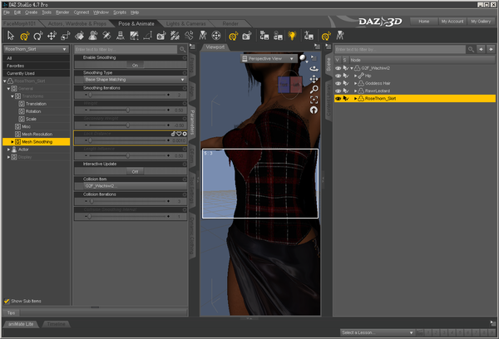This screenshot has height=339, width=499.
Task: Open the Smoothing Type dropdown
Action: 134,80
